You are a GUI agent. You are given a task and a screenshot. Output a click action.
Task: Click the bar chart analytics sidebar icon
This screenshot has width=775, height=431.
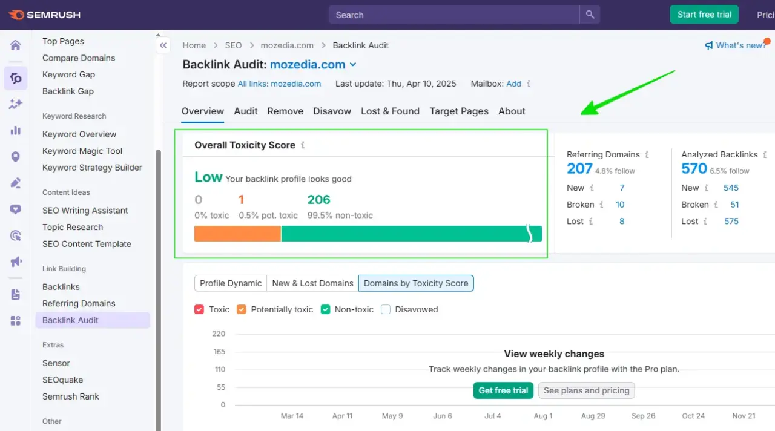(15, 131)
